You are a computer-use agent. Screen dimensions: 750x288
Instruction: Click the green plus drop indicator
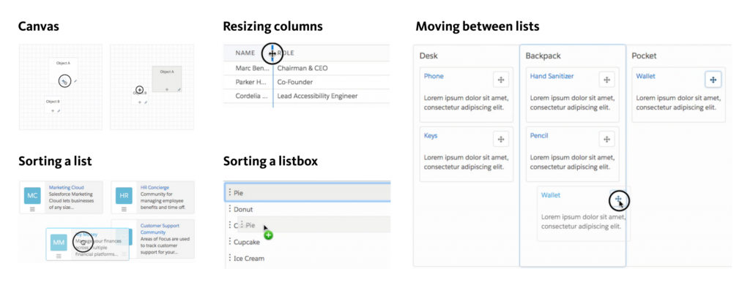[x=268, y=235]
